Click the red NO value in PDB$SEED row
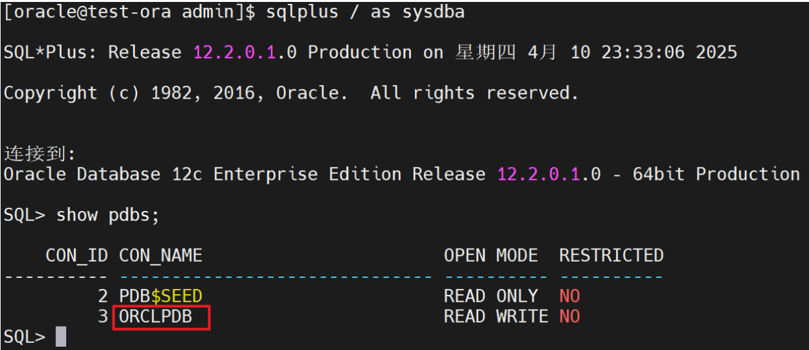The width and height of the screenshot is (809, 350). pos(569,297)
